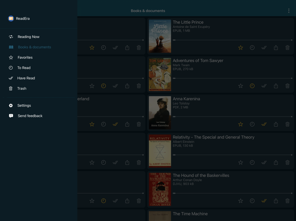Click the Books & documents header title
This screenshot has height=221, width=296.
[x=148, y=11]
